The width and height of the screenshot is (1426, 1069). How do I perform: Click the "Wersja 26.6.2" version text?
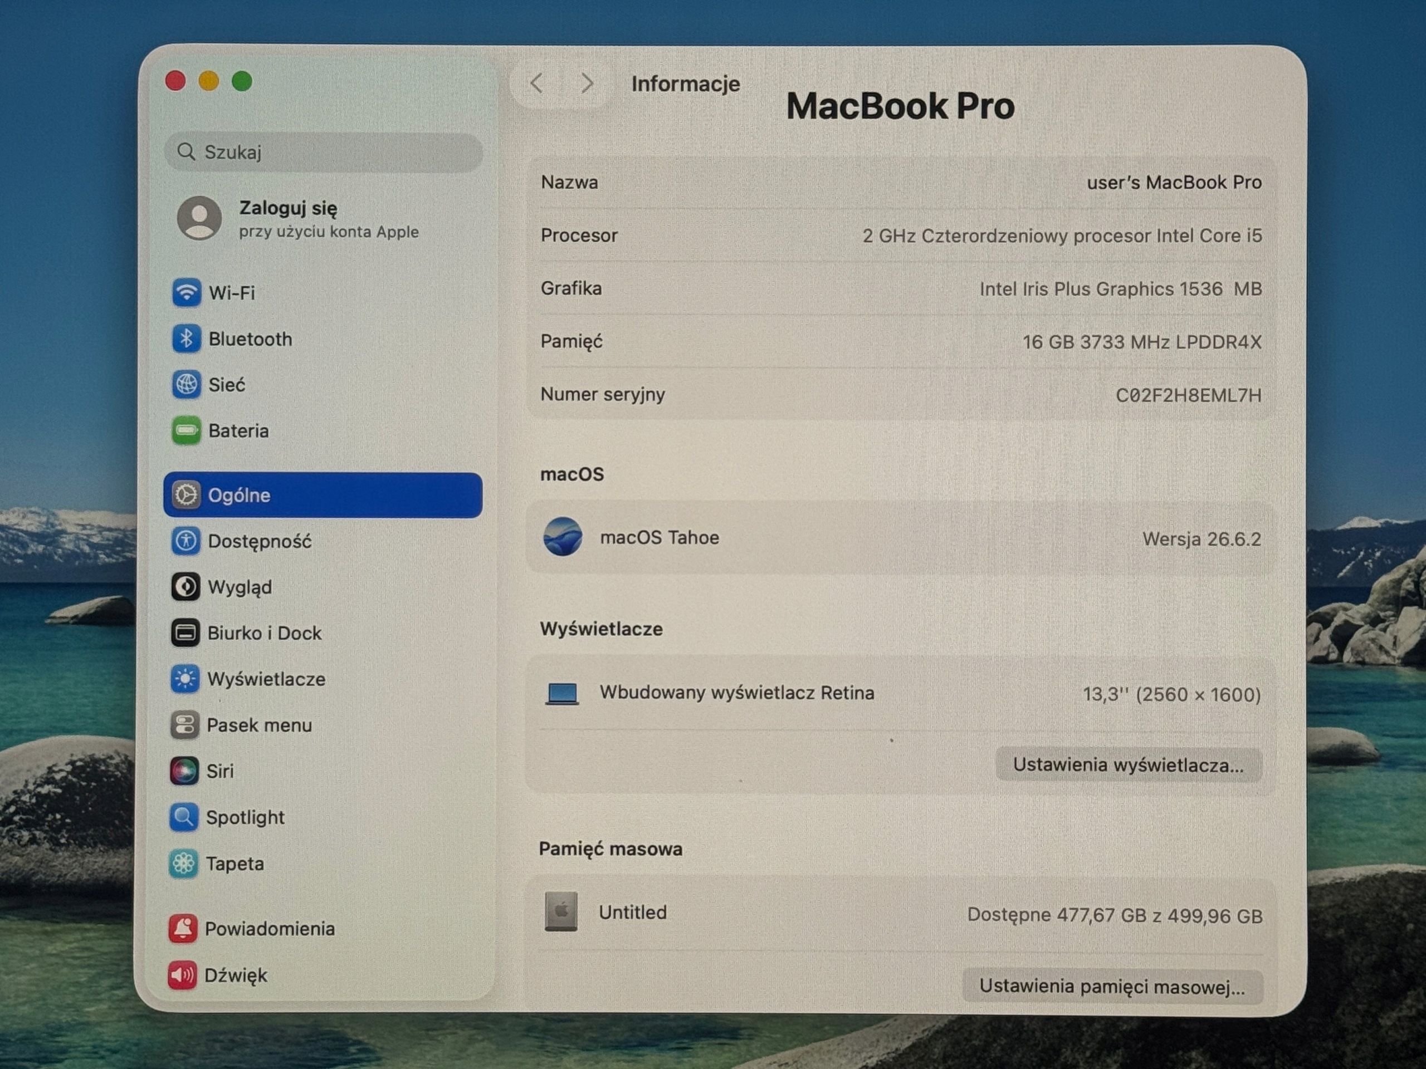(x=1202, y=539)
